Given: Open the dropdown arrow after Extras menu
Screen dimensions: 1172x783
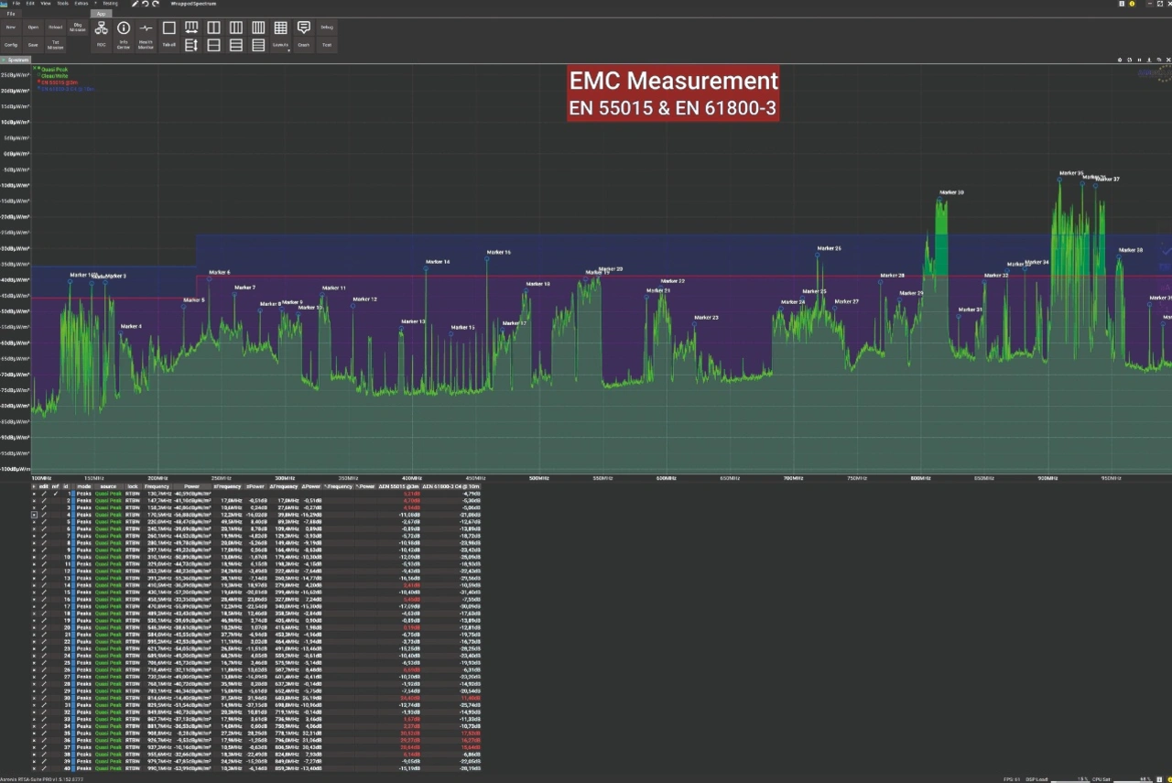Looking at the screenshot, I should pyautogui.click(x=94, y=4).
